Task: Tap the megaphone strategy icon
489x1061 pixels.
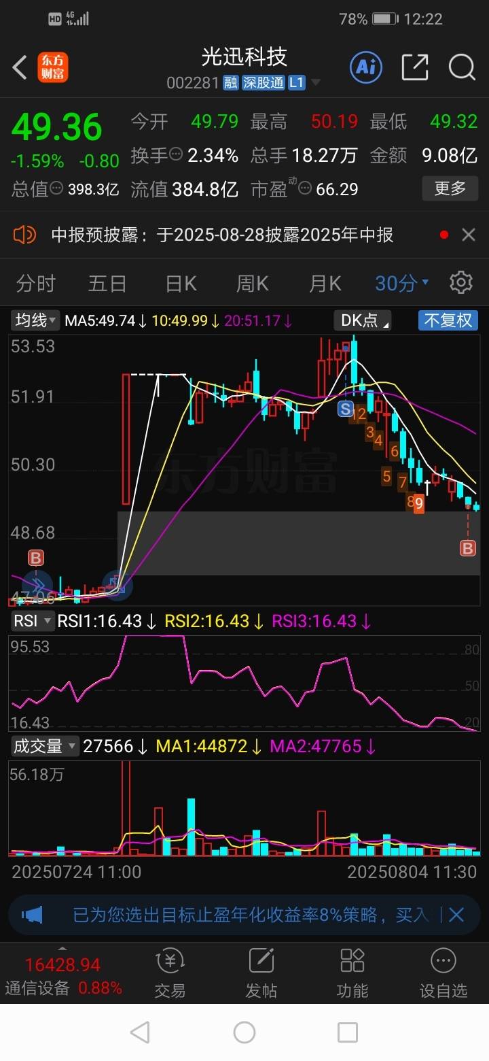Action: tap(32, 915)
